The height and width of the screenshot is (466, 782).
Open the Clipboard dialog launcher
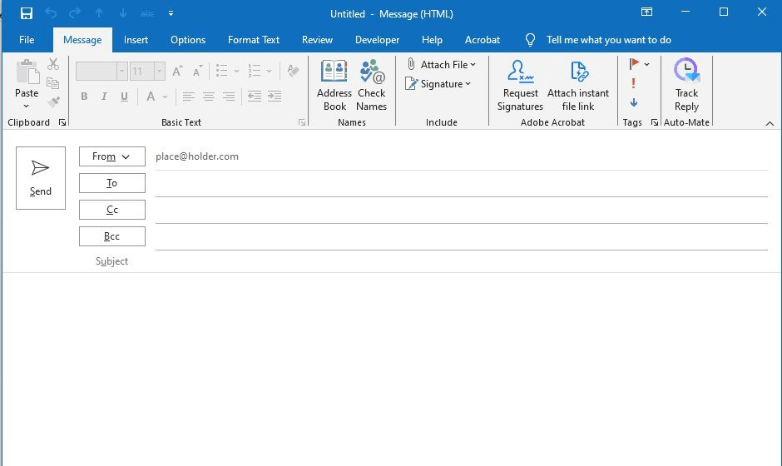(x=62, y=122)
